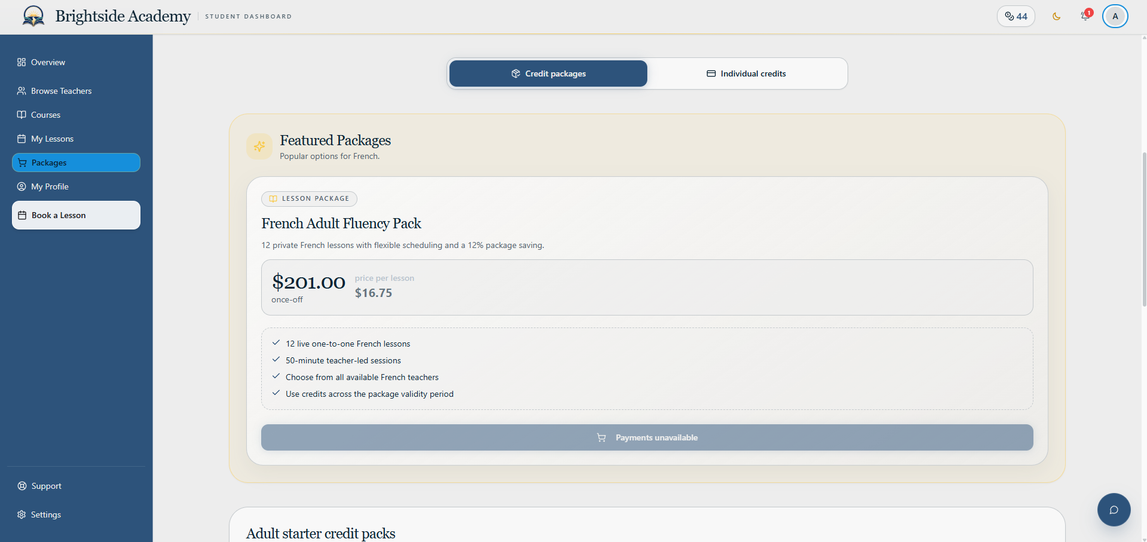
Task: Click the Featured Packages heading
Action: [335, 140]
